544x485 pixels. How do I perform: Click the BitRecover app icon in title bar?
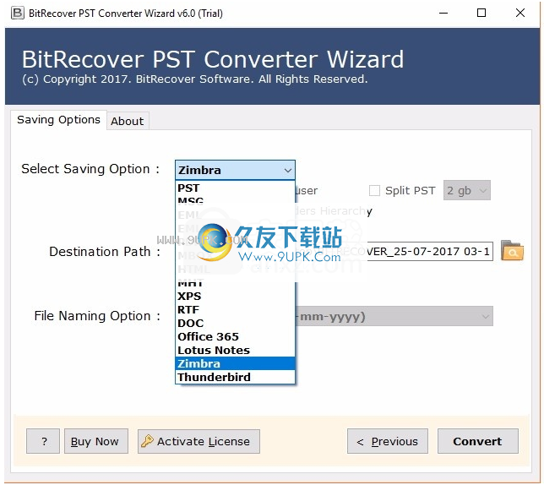click(18, 14)
